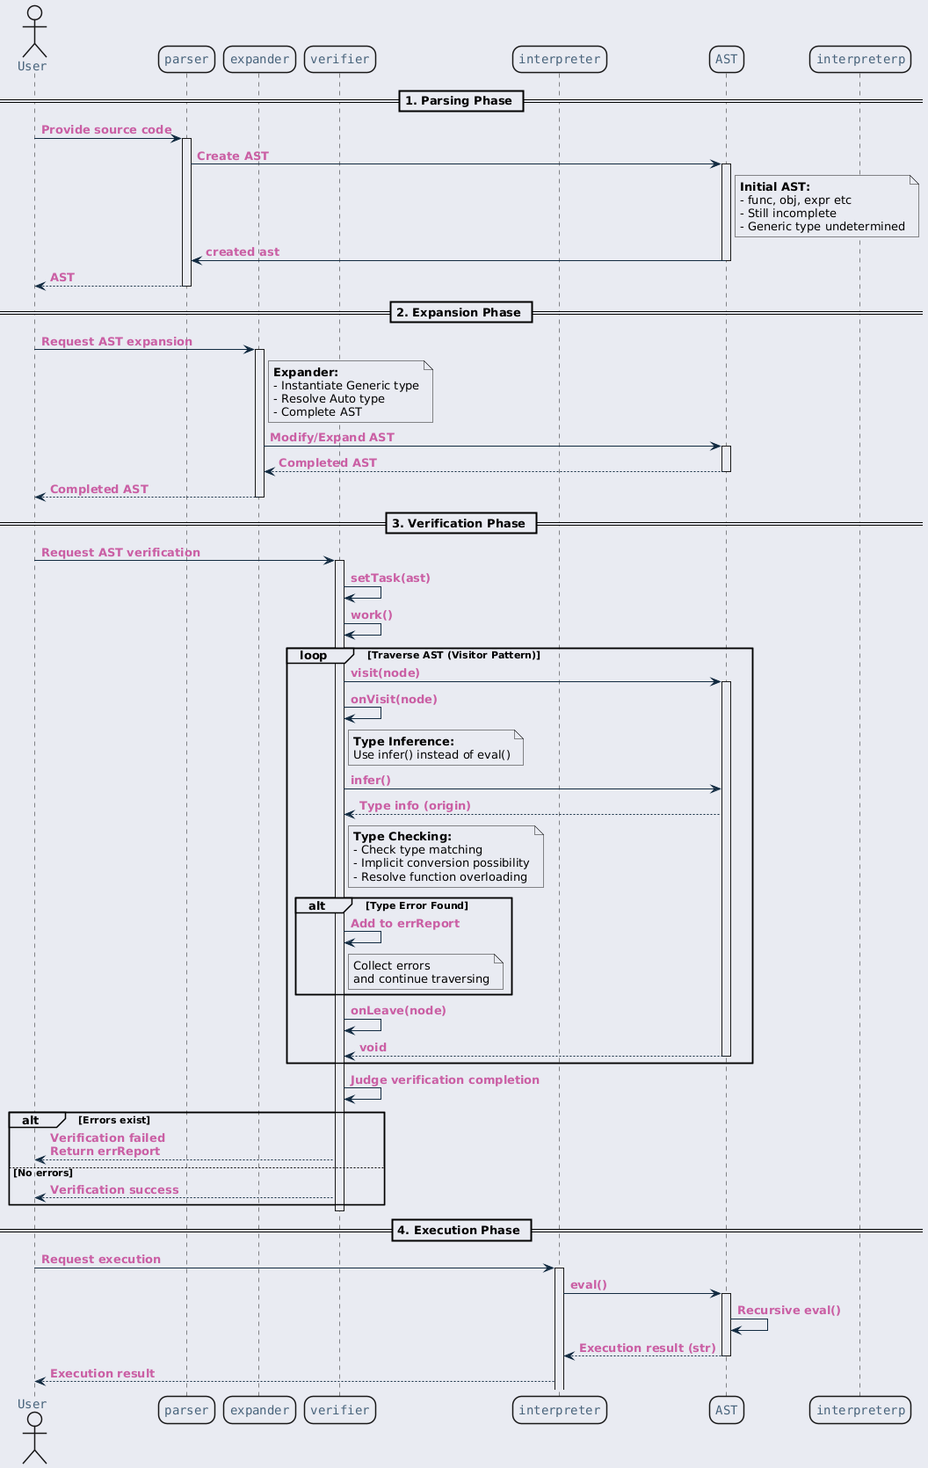Click the '1. Parsing Phase' divider label
Screen dimensions: 928x1468
pos(461,101)
